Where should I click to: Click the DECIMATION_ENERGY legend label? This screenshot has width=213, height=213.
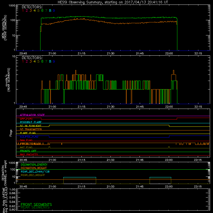click(x=34, y=165)
